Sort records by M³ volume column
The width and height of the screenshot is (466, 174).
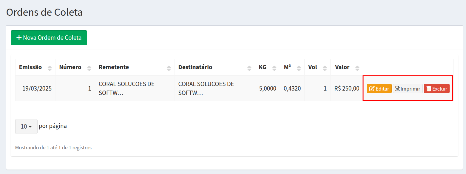coord(299,68)
